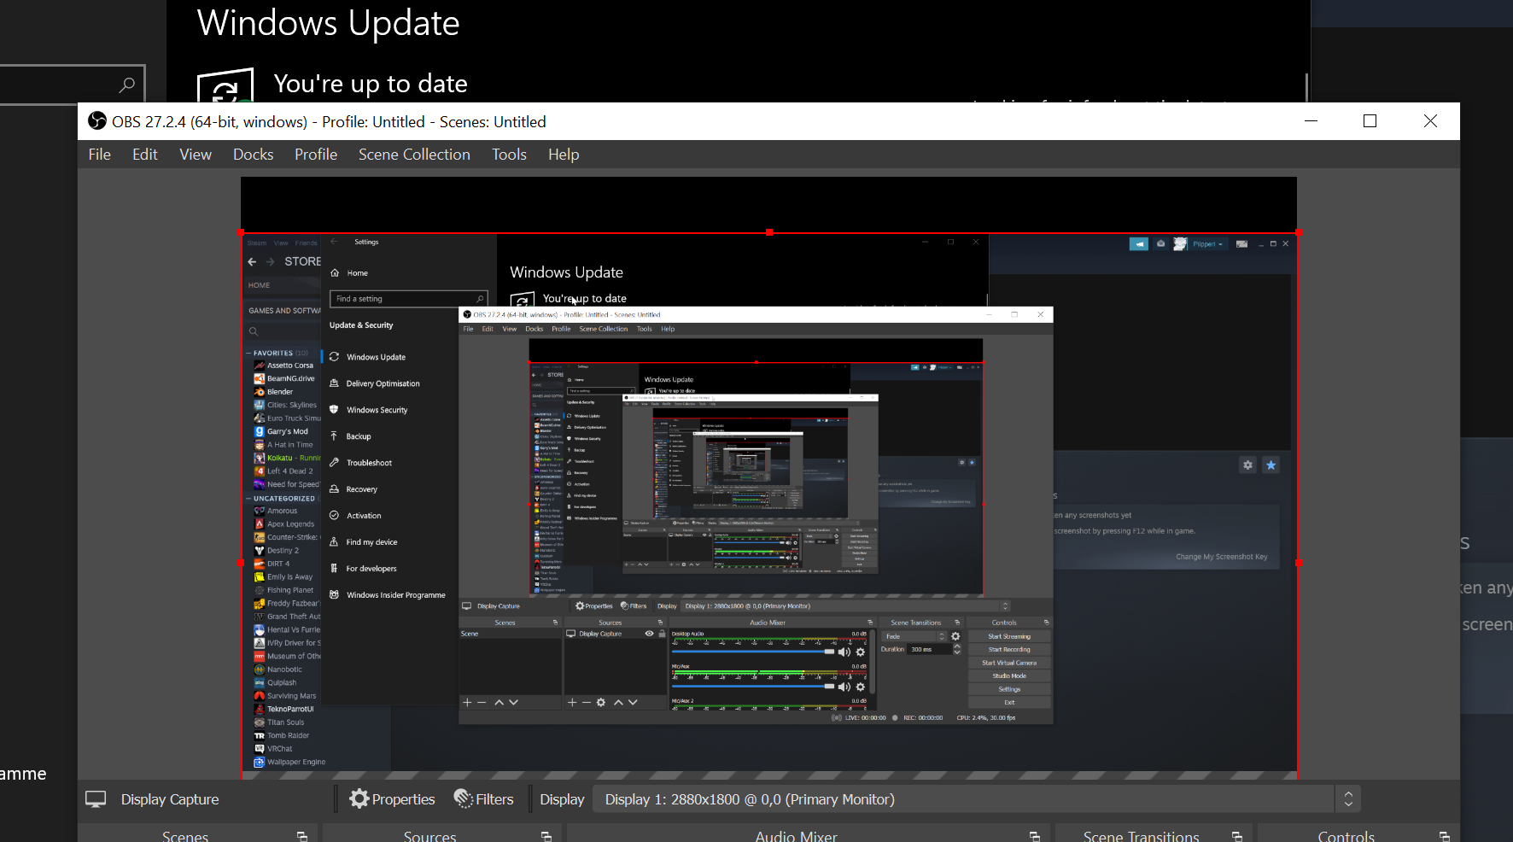
Task: Open source Filters in the OBS toolbar
Action: (483, 799)
